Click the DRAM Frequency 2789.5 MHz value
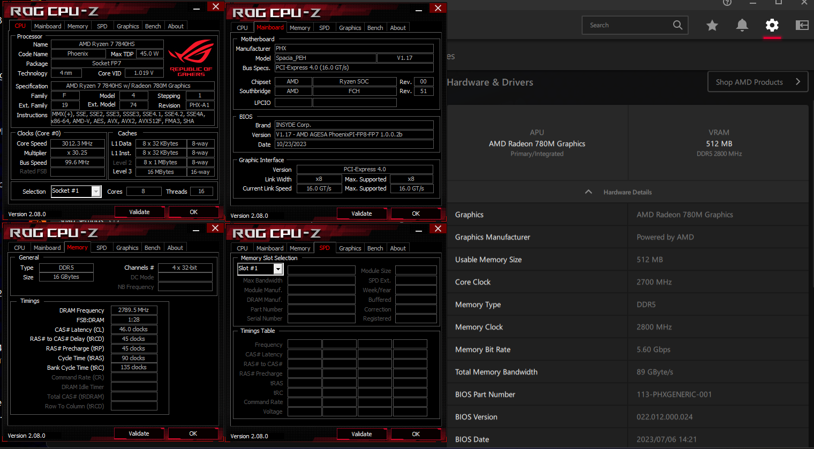This screenshot has height=449, width=814. pyautogui.click(x=134, y=310)
